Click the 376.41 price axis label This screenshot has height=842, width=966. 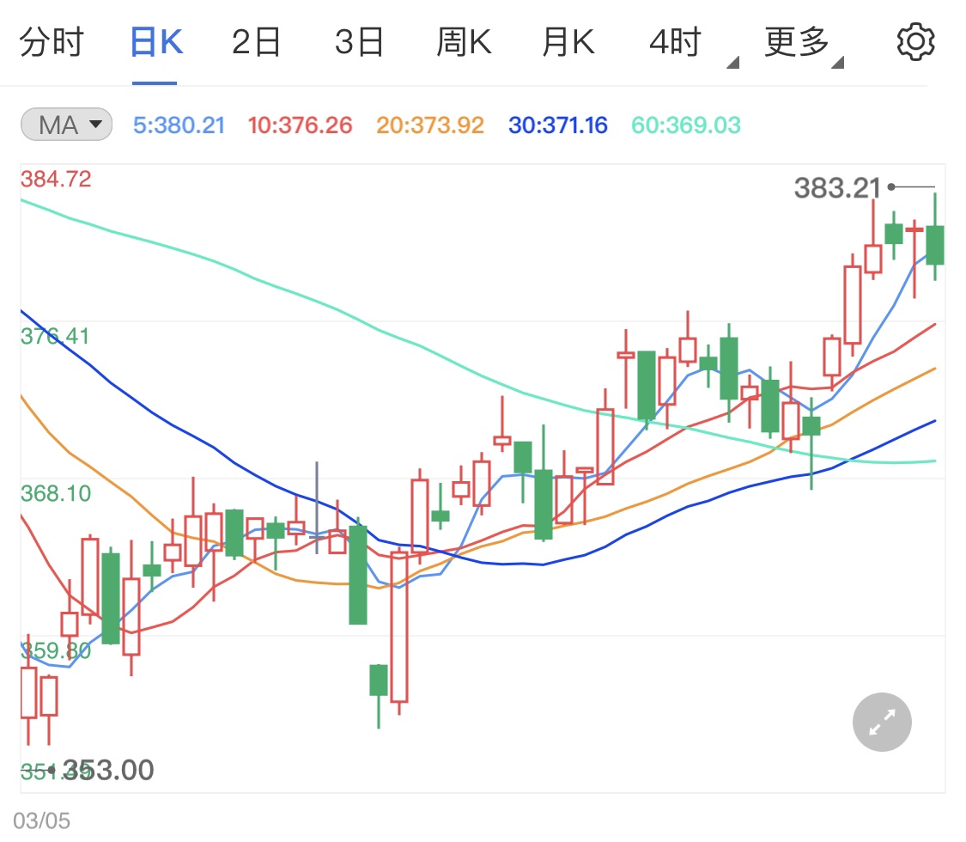coord(55,337)
